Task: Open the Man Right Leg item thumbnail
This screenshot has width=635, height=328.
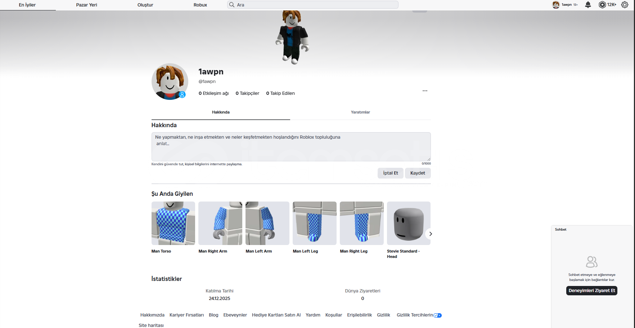Action: coord(362,223)
